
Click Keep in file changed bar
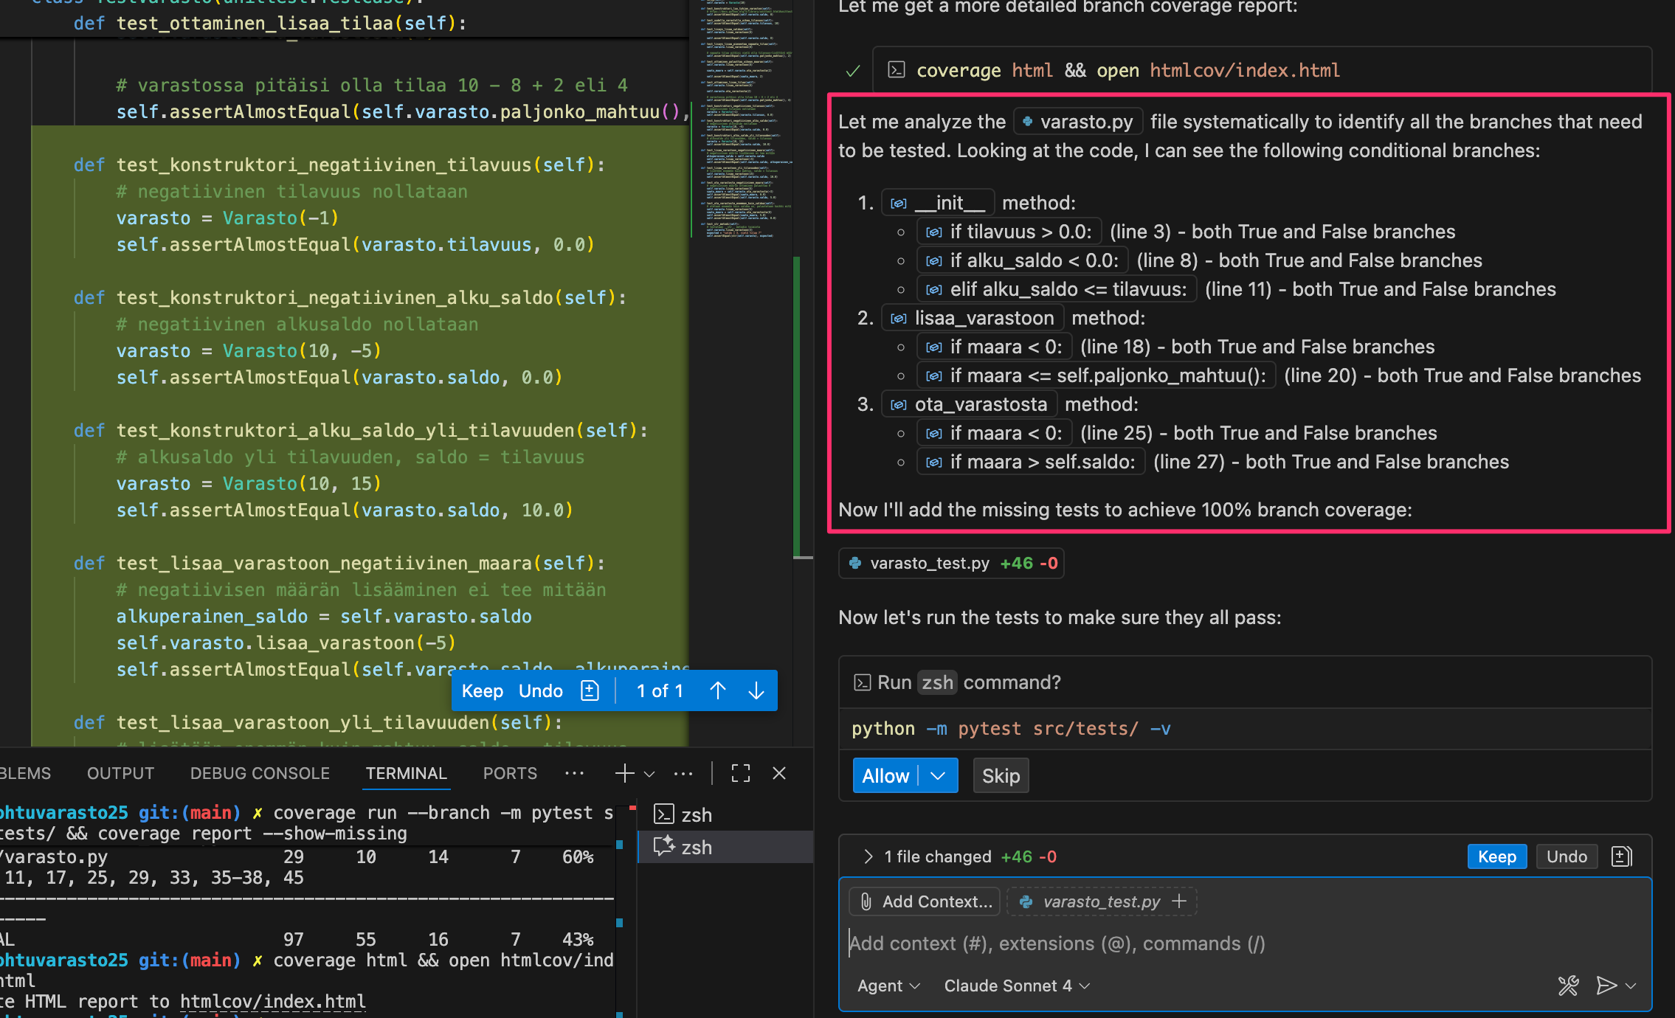[x=1496, y=856]
